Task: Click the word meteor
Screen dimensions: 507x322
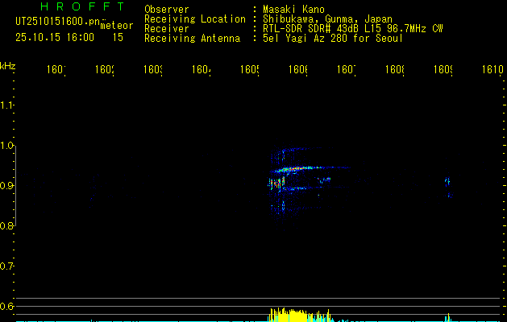Action: [117, 26]
